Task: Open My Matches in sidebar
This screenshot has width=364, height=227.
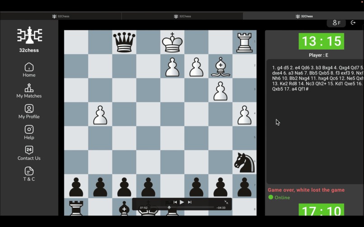Action: point(29,91)
